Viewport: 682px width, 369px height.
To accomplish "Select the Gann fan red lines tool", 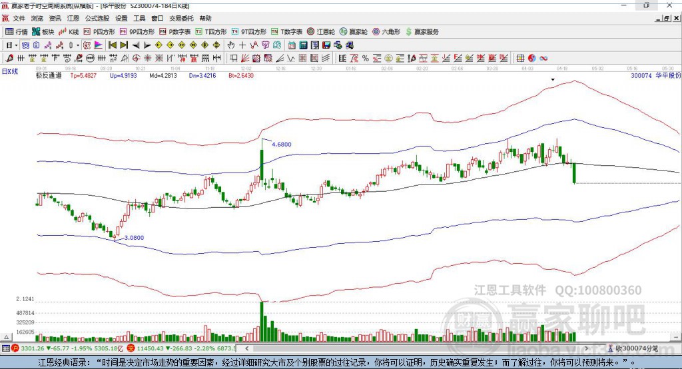I will click(x=245, y=59).
